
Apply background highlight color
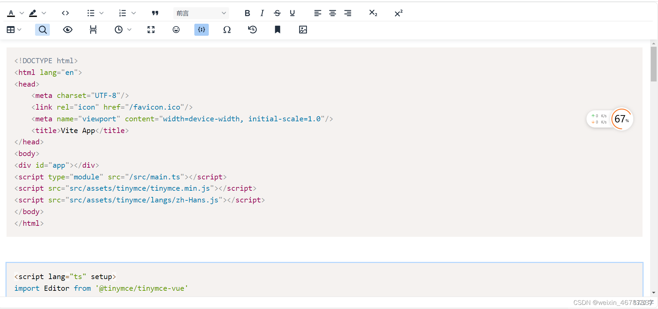[33, 13]
